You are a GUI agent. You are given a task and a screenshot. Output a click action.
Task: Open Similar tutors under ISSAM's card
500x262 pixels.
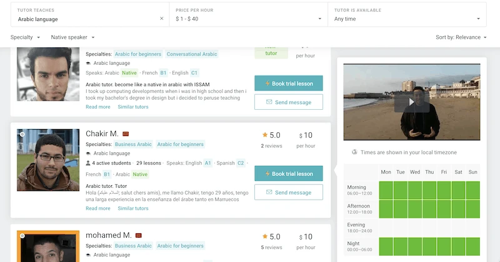point(133,107)
